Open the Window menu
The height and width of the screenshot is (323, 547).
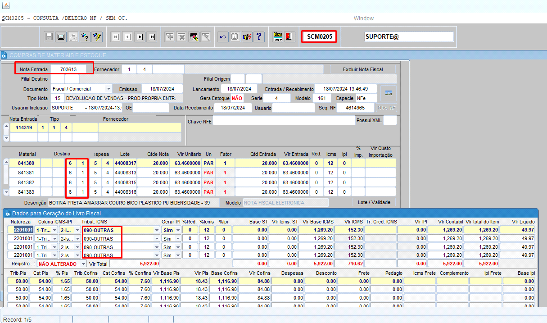(363, 18)
